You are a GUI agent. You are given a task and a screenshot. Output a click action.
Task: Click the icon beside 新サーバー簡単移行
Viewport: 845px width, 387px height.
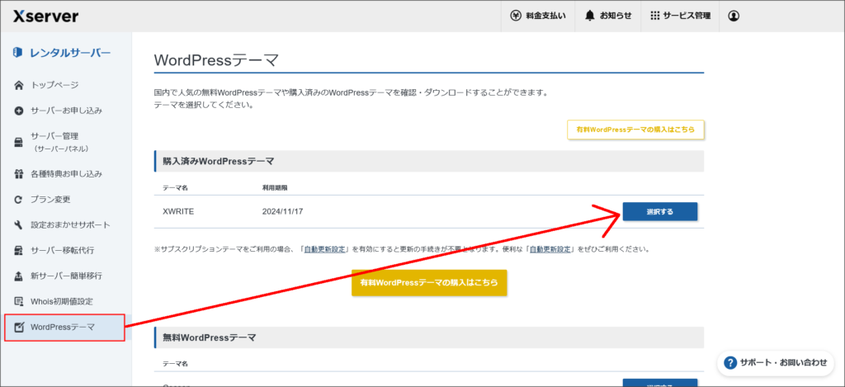pyautogui.click(x=19, y=276)
